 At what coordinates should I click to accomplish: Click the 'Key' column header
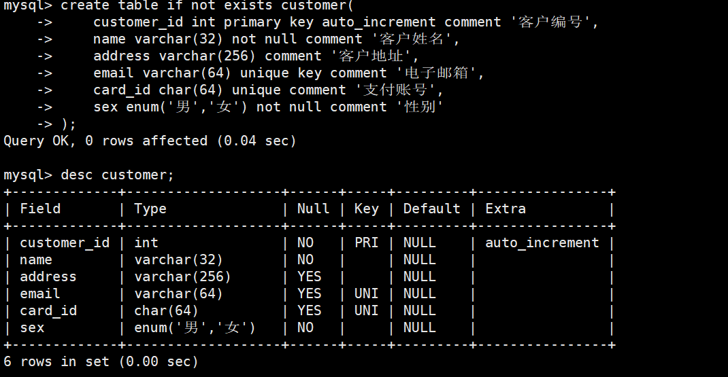pos(366,209)
